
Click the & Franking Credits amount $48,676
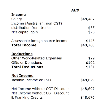[x=87, y=98]
